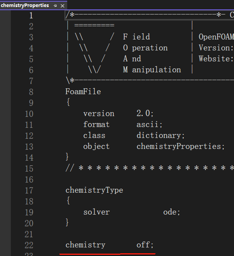Click the off value after chemistry
The width and height of the screenshot is (234, 256).
[x=145, y=245]
